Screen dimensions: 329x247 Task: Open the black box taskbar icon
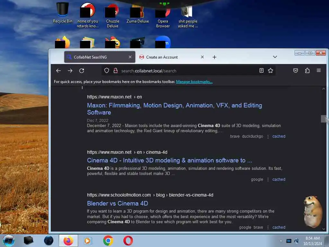[x=29, y=241]
